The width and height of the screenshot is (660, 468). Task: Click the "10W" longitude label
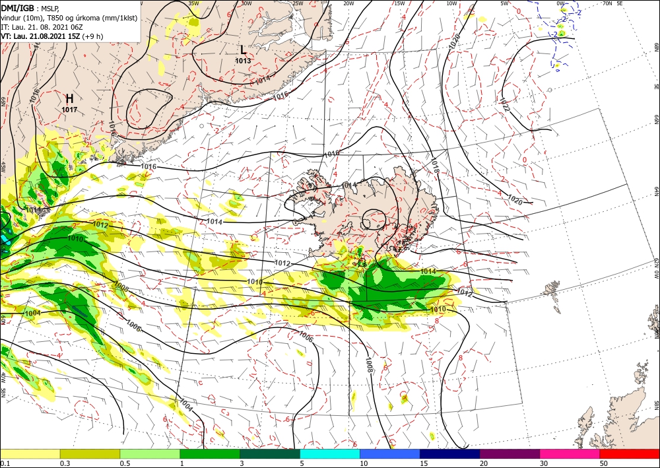coord(451,3)
